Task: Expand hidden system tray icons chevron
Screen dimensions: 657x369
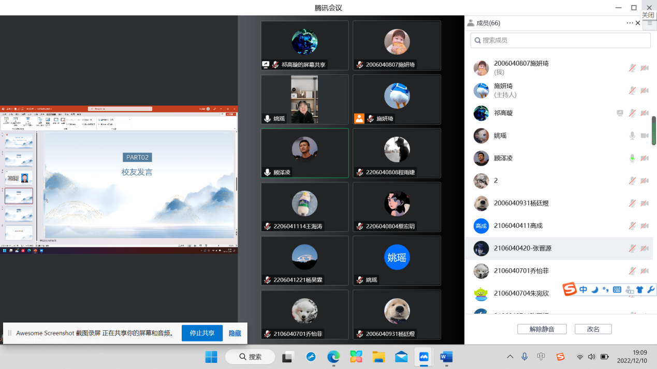Action: (510, 357)
